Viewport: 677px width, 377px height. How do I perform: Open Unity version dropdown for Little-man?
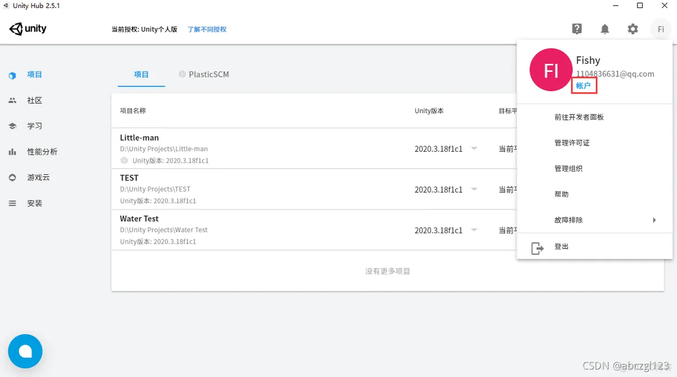(474, 149)
